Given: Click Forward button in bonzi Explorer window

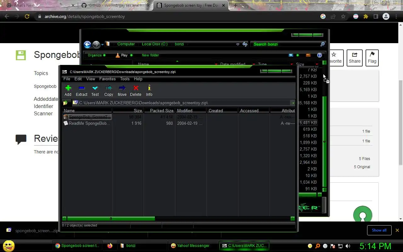Looking at the screenshot, I should [96, 44].
